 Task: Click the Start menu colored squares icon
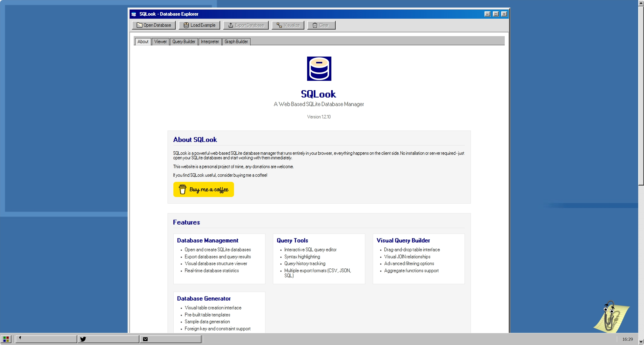pyautogui.click(x=6, y=339)
